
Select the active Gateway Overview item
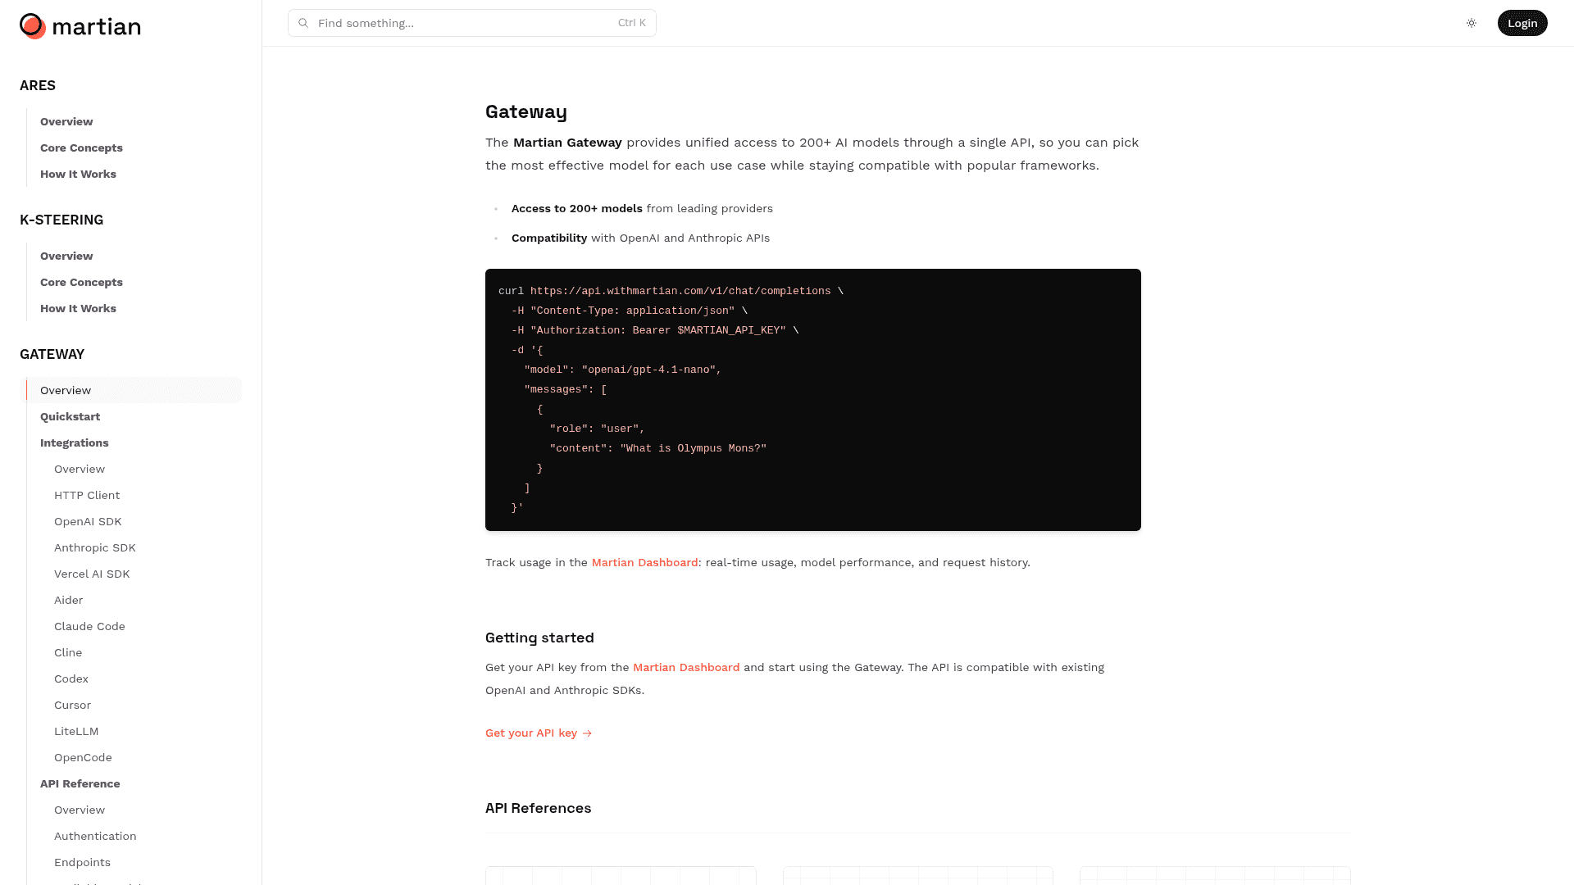click(131, 390)
